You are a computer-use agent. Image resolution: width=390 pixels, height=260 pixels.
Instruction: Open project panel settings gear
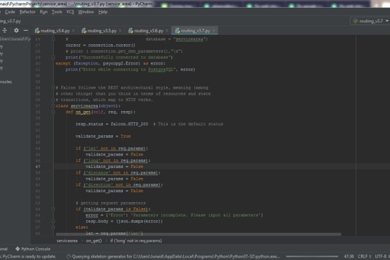(16, 30)
